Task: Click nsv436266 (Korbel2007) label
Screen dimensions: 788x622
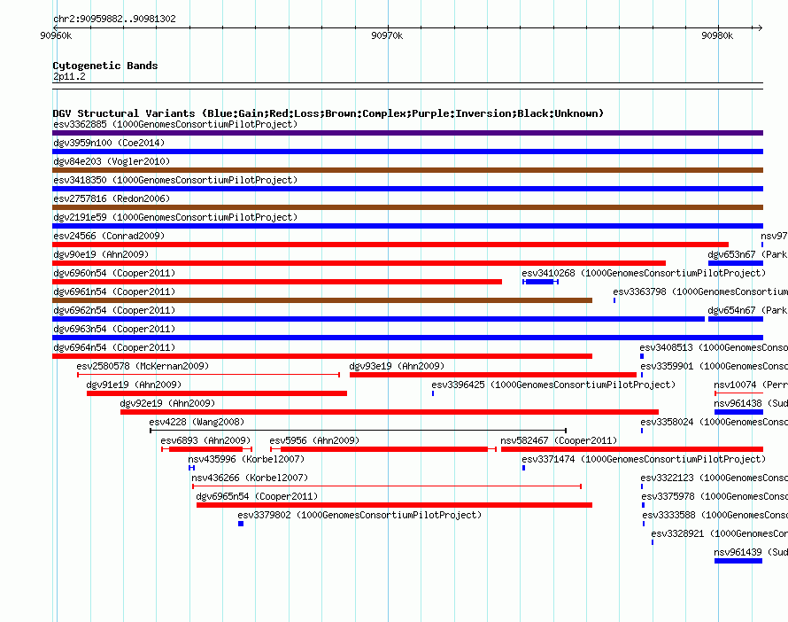Action: tap(250, 478)
